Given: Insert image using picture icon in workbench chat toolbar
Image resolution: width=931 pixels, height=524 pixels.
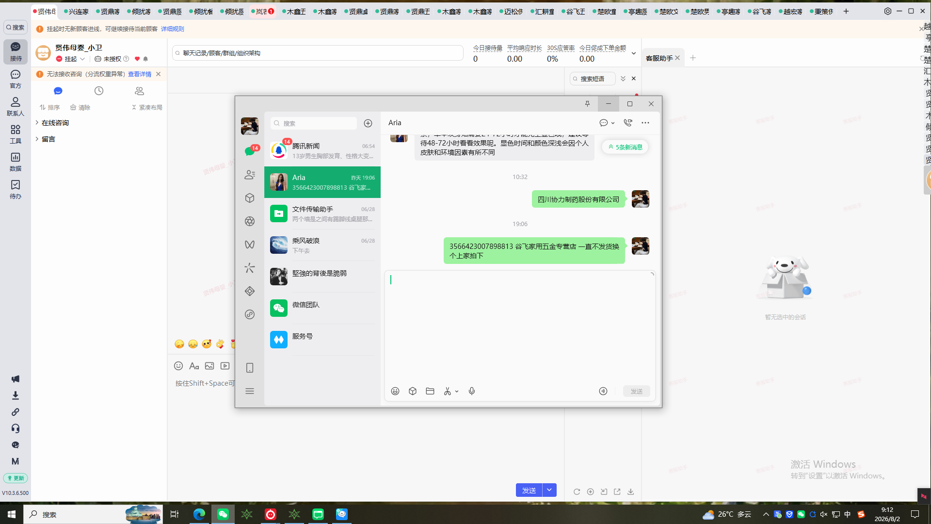Looking at the screenshot, I should click(x=209, y=366).
